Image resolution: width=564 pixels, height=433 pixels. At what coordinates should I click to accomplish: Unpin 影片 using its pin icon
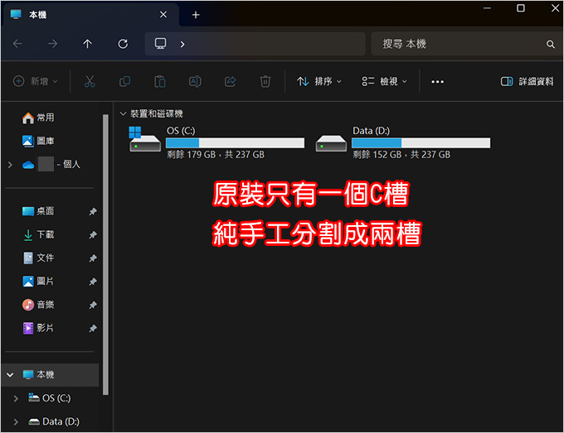93,329
